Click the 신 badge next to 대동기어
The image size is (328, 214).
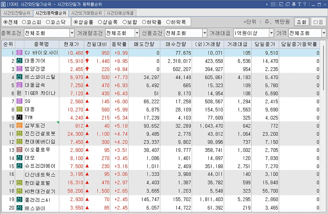19,61
